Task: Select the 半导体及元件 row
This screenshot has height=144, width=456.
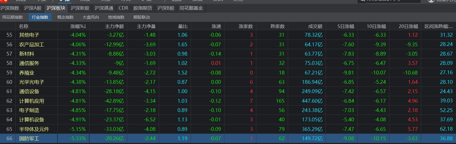Action: pyautogui.click(x=34, y=129)
